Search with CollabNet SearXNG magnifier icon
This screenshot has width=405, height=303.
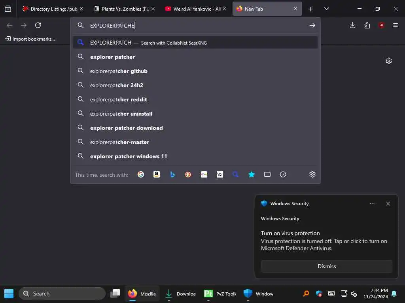click(x=236, y=175)
